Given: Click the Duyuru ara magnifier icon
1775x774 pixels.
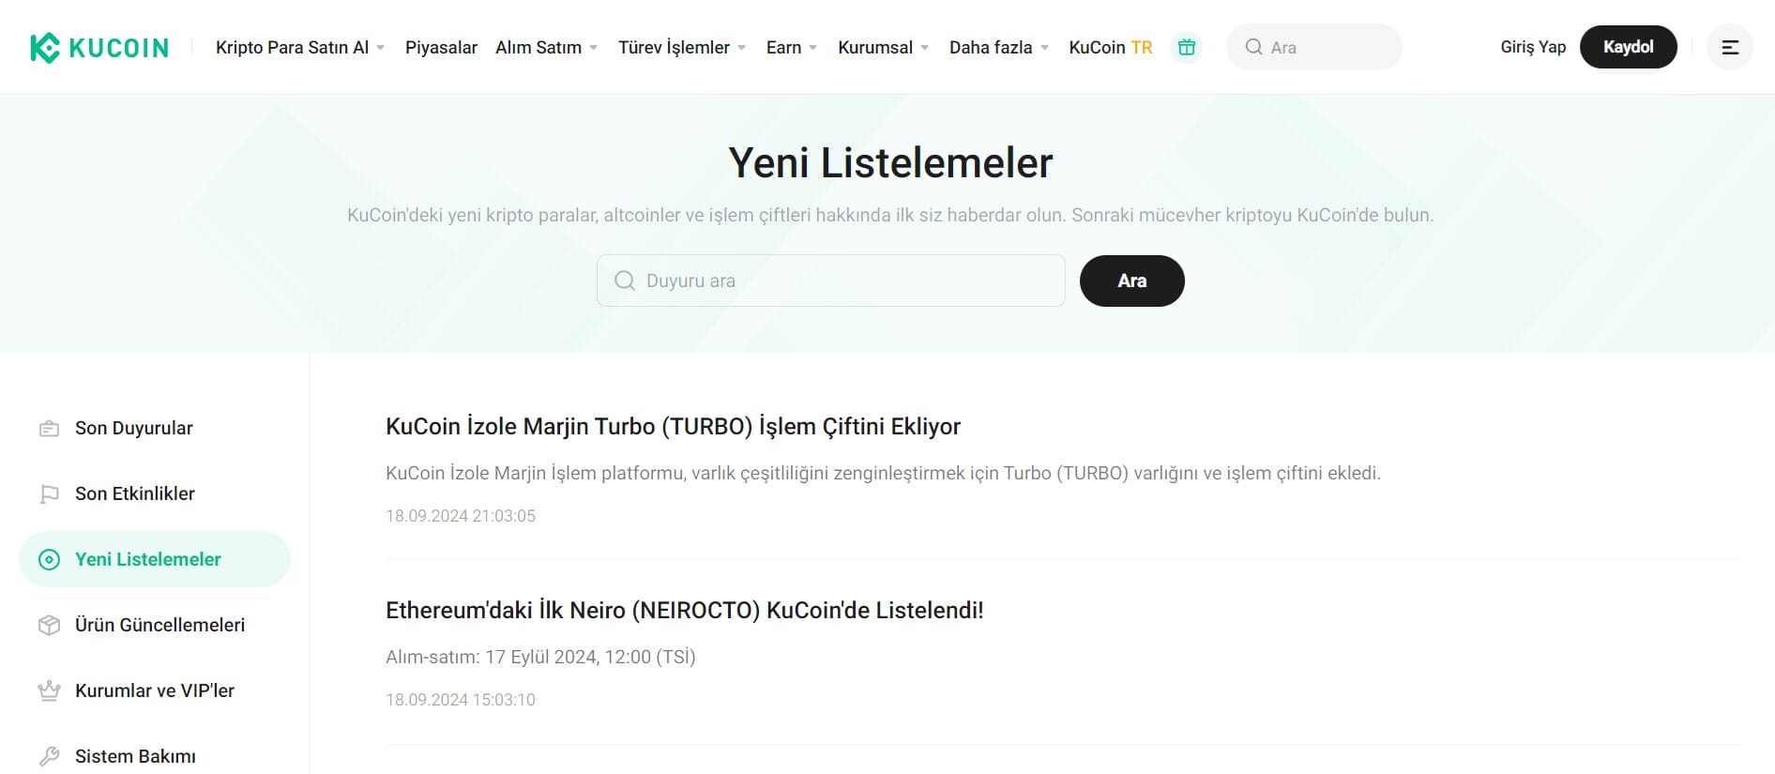Looking at the screenshot, I should click(x=624, y=281).
